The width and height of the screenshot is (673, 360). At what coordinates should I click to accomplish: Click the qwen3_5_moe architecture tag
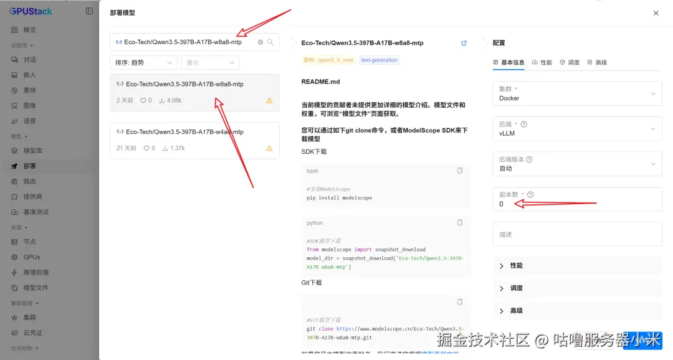328,60
